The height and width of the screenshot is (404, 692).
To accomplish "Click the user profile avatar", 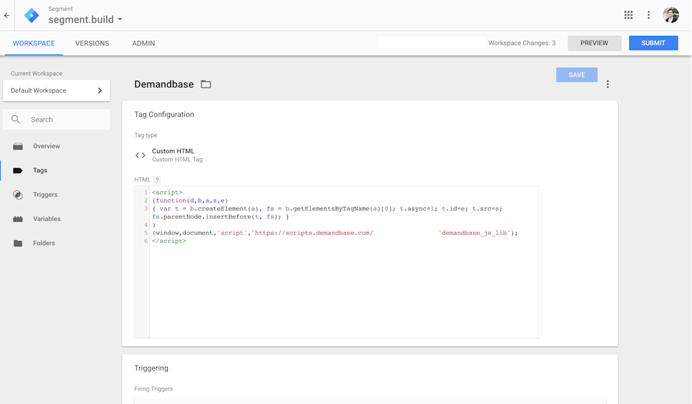I will click(x=671, y=15).
